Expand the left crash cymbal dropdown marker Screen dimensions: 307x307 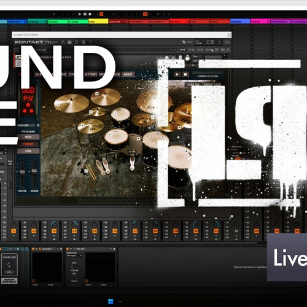coord(58,104)
